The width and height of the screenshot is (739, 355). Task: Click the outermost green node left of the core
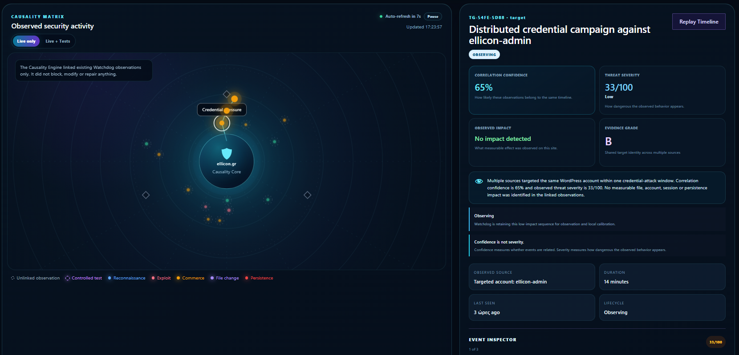(x=146, y=144)
